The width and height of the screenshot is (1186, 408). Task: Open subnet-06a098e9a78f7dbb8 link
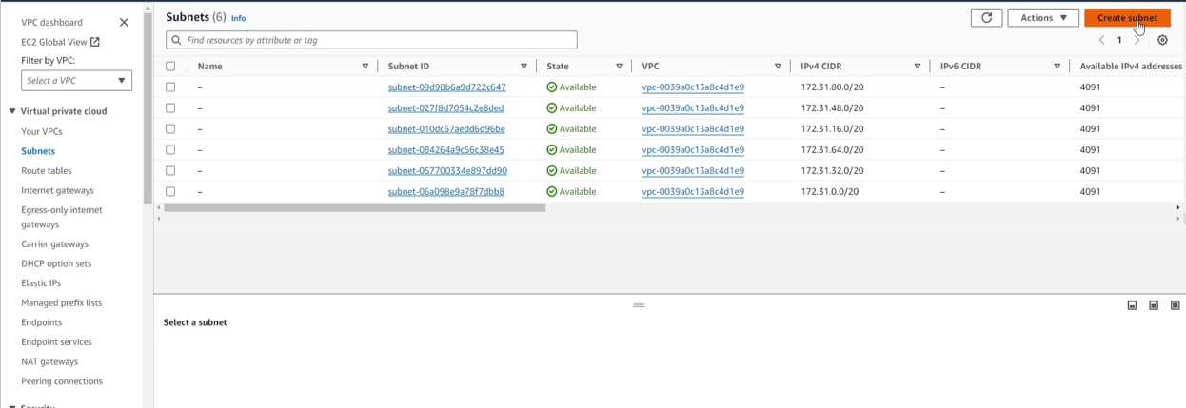pos(445,192)
